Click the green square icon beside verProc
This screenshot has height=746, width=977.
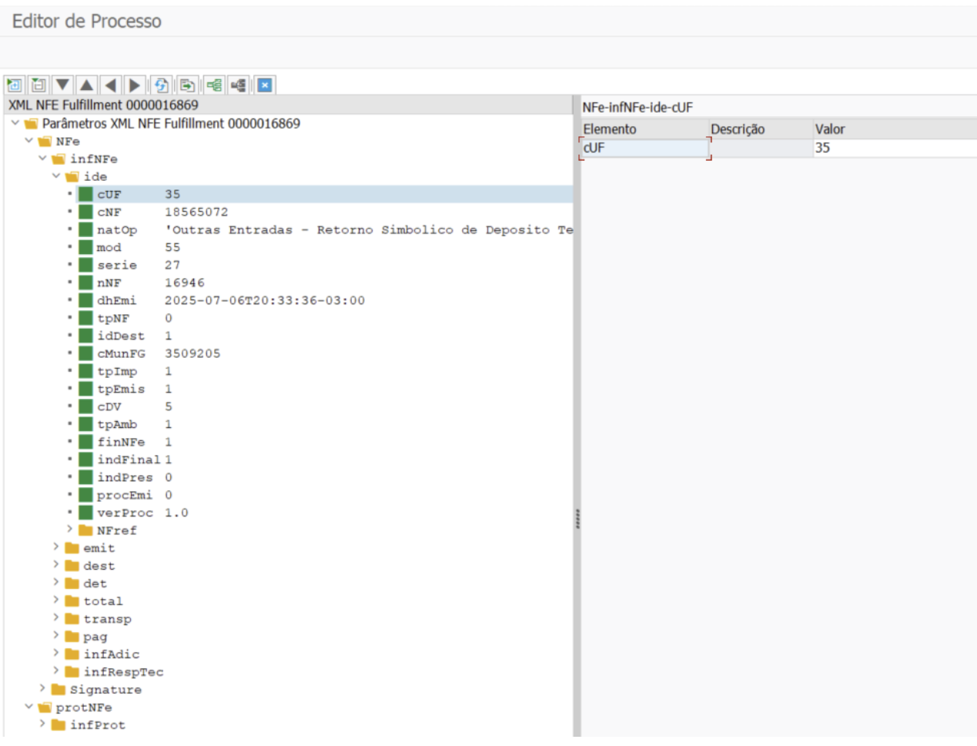click(85, 513)
